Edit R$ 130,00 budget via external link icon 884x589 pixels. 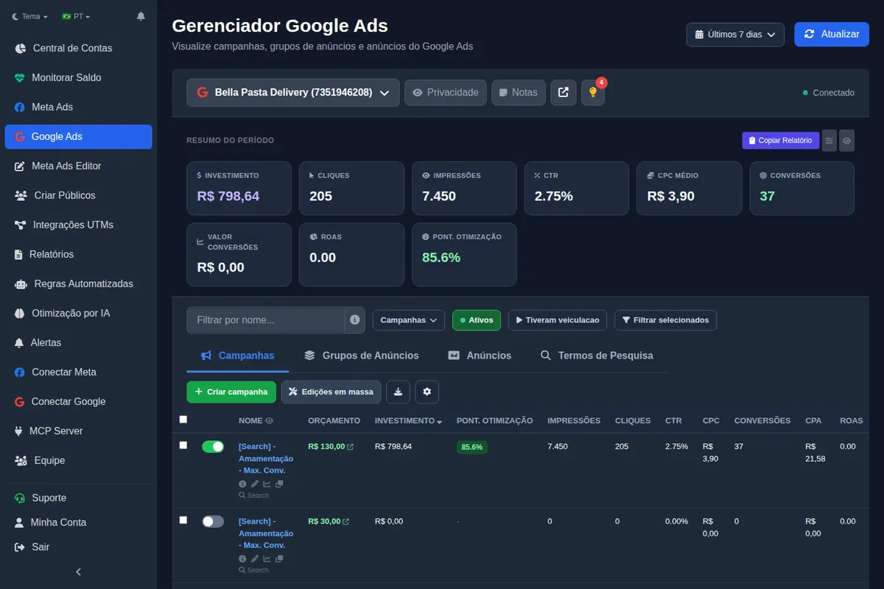tap(350, 447)
